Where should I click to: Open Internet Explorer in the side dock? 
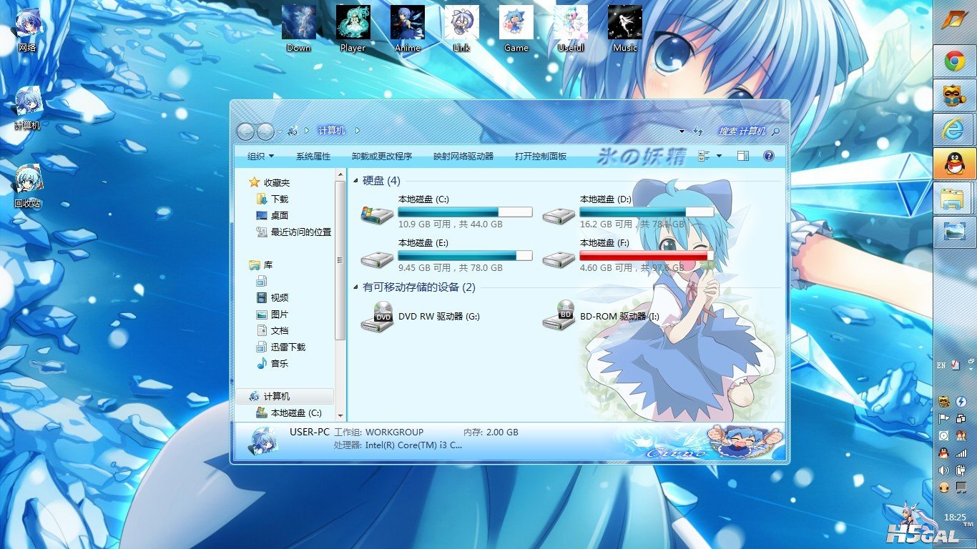(x=954, y=129)
